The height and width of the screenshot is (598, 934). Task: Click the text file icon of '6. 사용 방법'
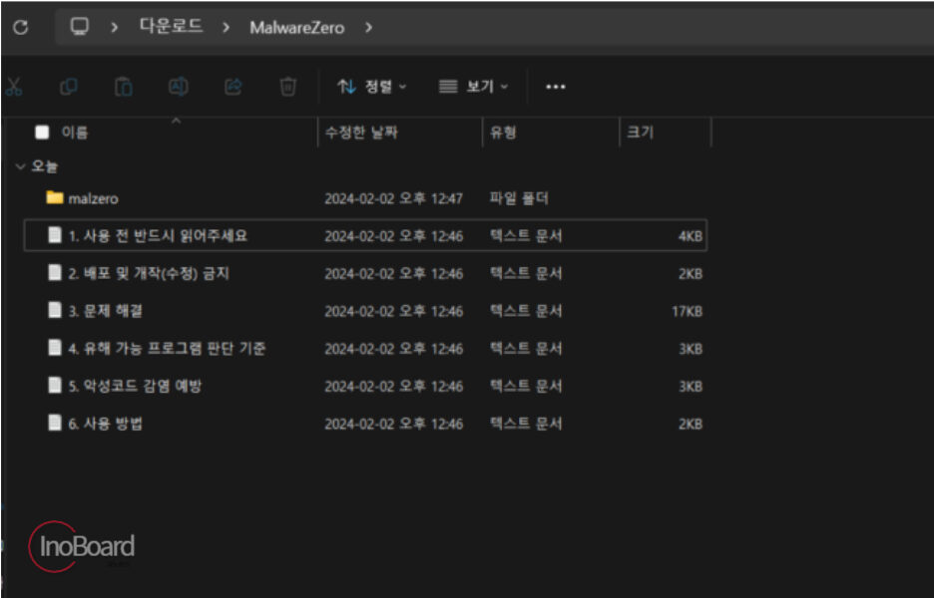55,423
